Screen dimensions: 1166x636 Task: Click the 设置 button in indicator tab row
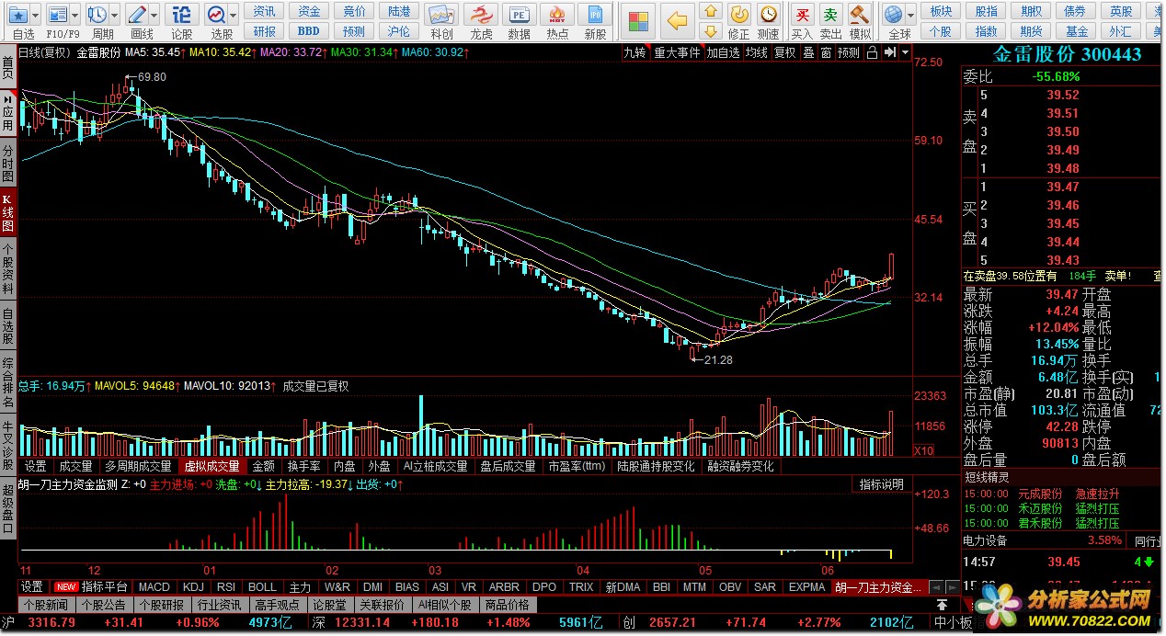[x=32, y=586]
